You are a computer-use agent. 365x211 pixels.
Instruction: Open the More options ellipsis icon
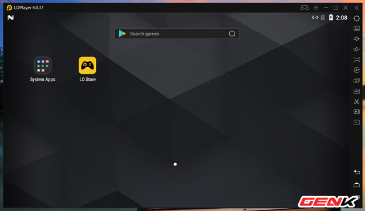point(356,122)
